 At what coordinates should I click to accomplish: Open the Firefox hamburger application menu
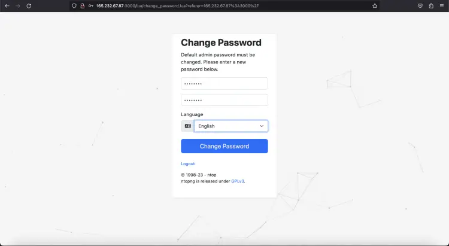[x=442, y=6]
